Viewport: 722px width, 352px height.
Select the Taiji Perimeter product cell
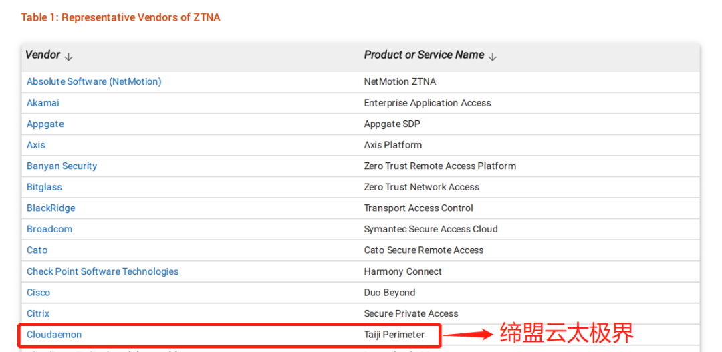pos(394,335)
